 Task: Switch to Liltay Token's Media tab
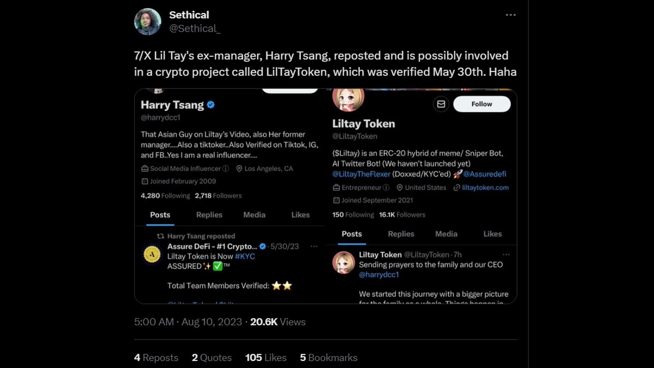point(446,234)
